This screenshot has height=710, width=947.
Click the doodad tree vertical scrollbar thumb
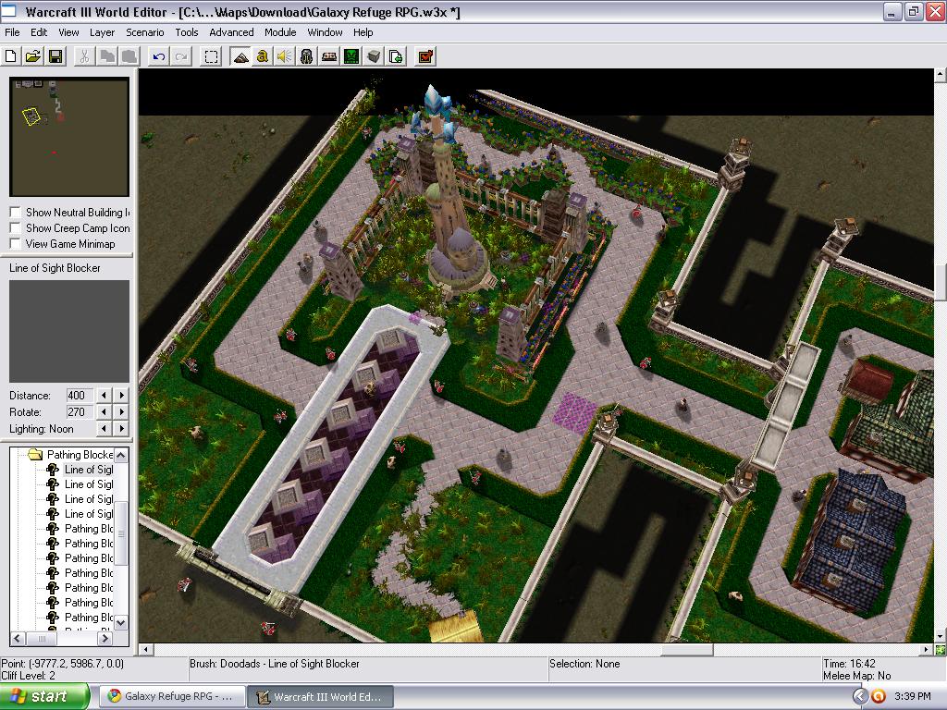(121, 533)
